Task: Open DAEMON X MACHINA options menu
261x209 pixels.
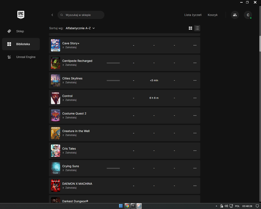Action: pyautogui.click(x=195, y=186)
